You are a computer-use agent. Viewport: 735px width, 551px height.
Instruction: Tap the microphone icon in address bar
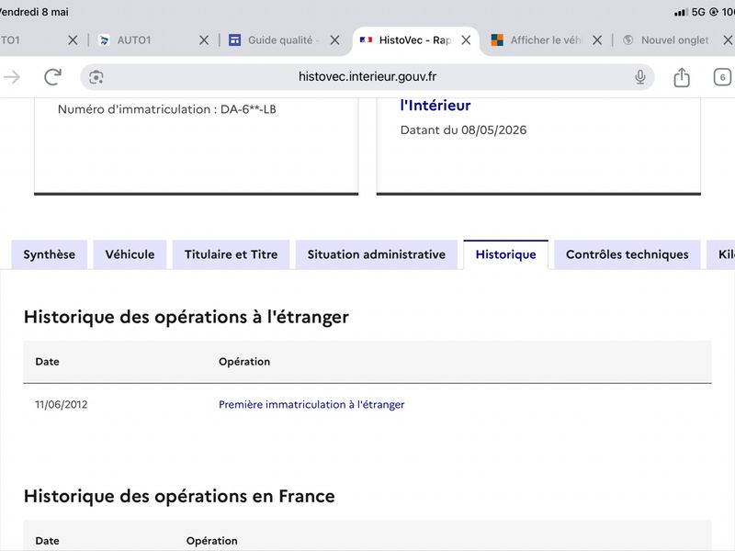point(639,77)
